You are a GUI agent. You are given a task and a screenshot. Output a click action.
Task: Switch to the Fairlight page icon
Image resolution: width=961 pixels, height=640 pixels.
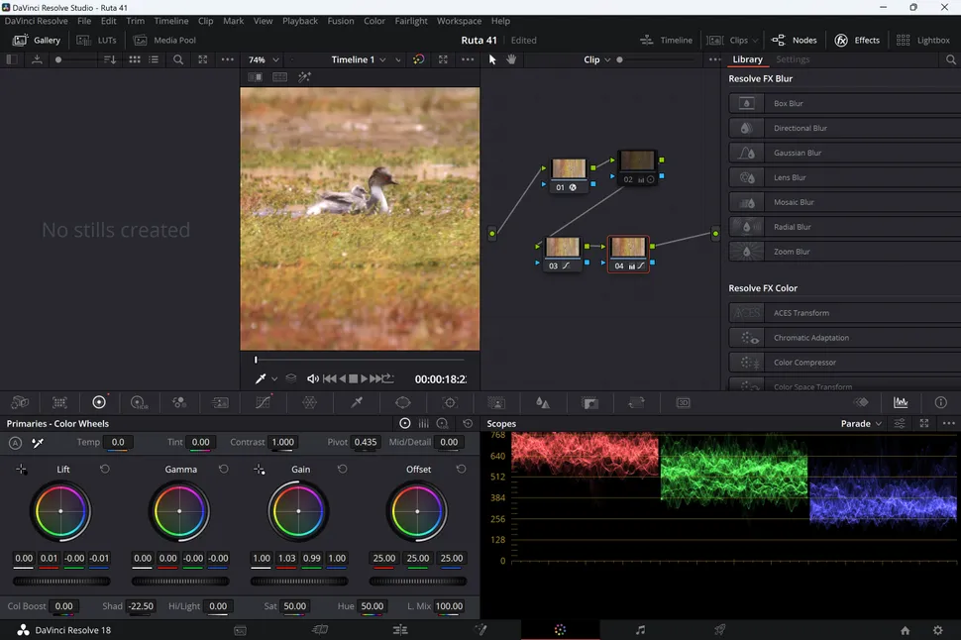(640, 630)
